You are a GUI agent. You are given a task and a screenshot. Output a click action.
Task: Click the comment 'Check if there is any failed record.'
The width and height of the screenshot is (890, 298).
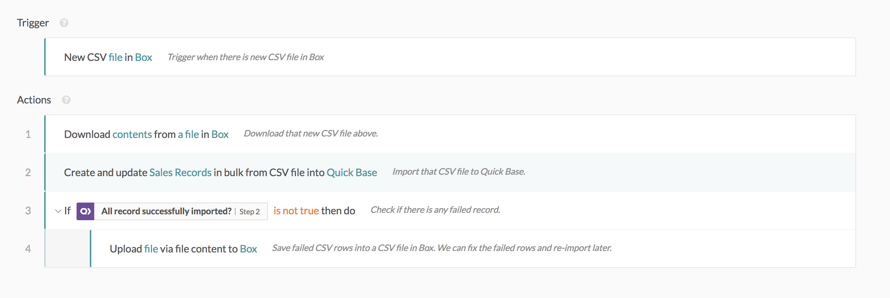(x=435, y=210)
